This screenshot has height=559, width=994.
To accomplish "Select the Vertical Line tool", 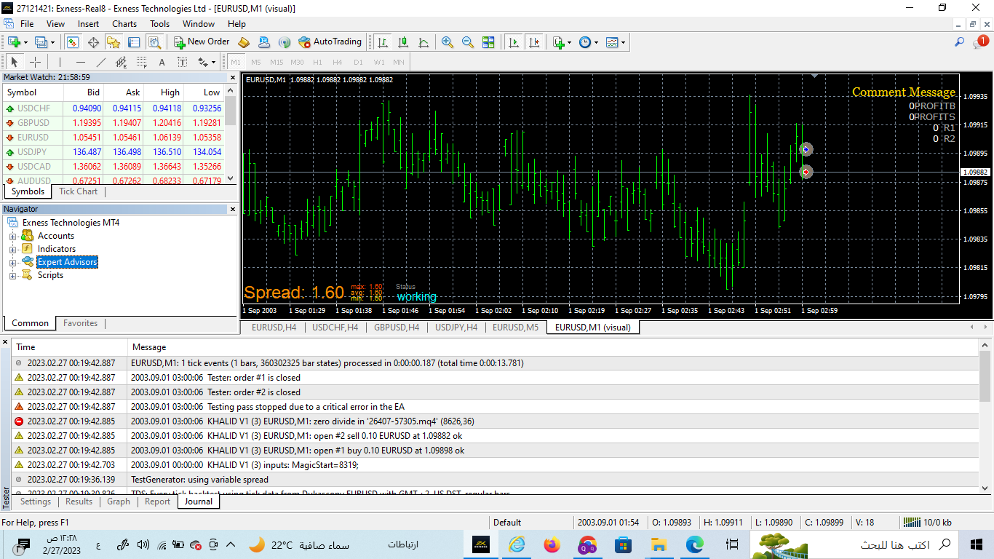I will point(60,62).
